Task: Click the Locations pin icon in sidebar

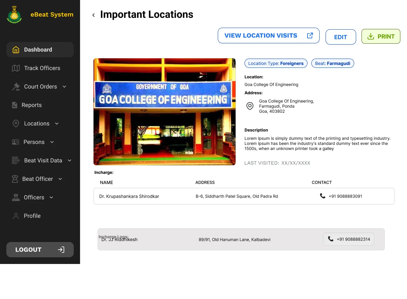Action: click(x=16, y=124)
